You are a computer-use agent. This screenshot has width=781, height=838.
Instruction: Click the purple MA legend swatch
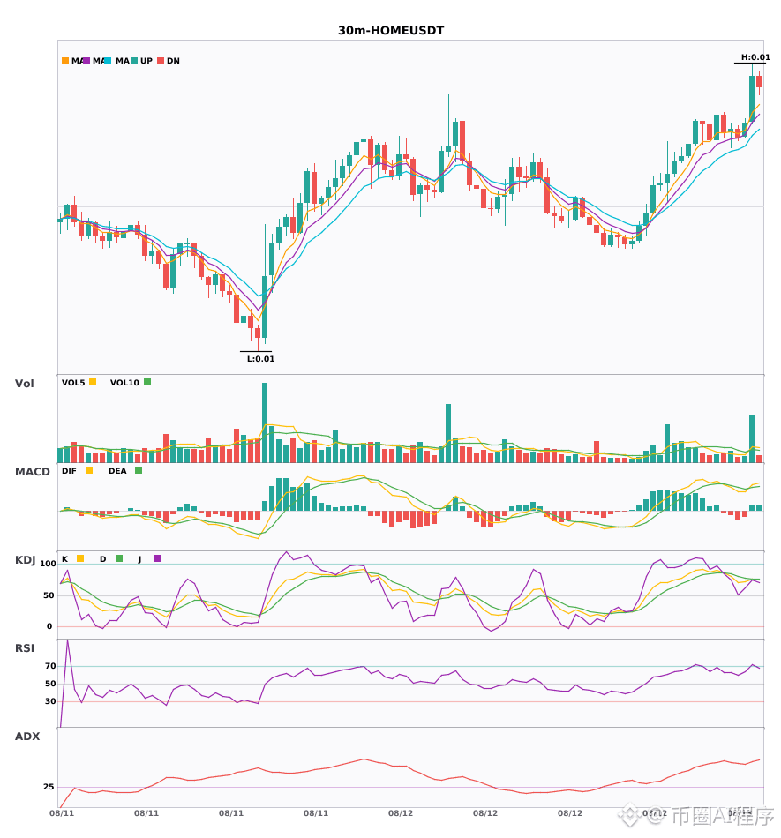[x=86, y=61]
